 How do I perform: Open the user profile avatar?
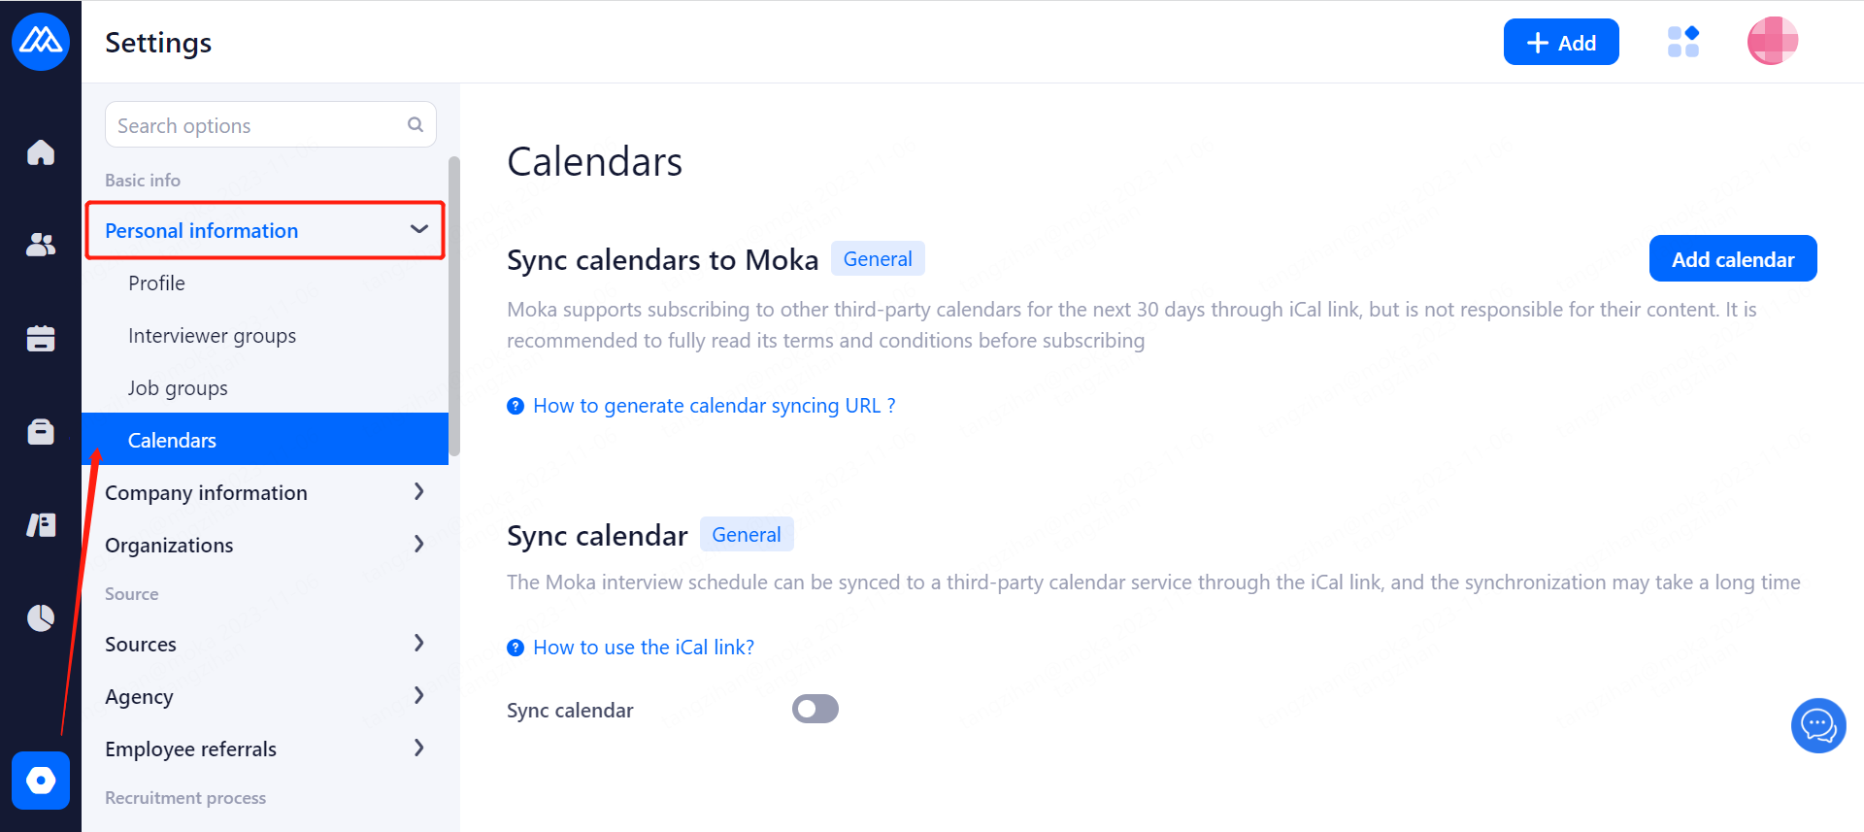click(1772, 42)
